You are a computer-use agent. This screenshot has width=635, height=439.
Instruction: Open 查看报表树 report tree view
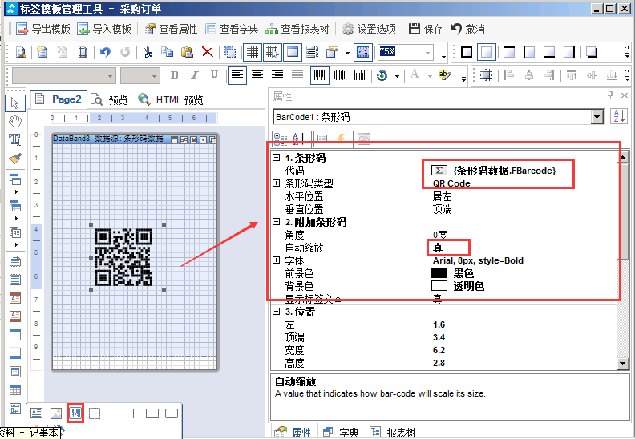(297, 29)
